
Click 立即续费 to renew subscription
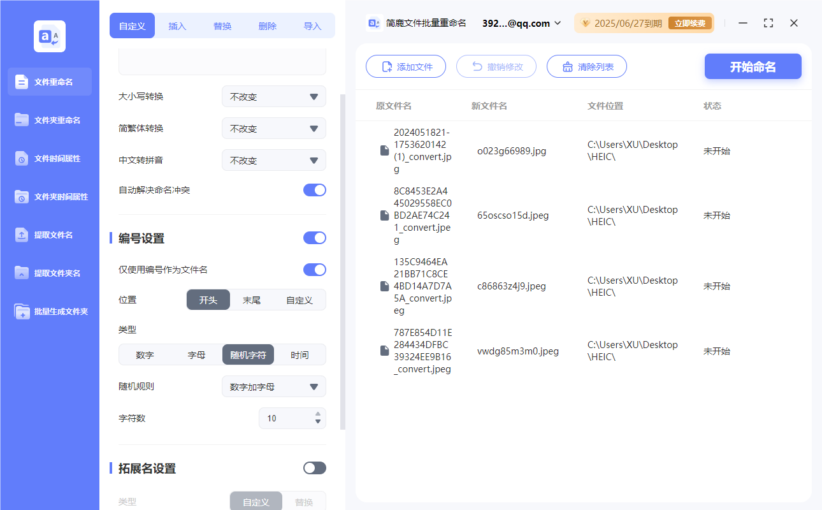pyautogui.click(x=690, y=22)
